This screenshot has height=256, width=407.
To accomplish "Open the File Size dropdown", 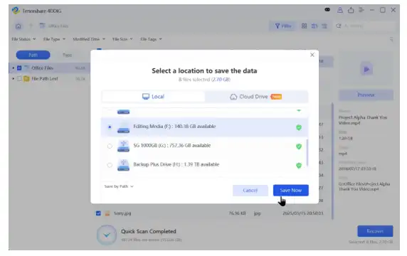I will tap(122, 39).
